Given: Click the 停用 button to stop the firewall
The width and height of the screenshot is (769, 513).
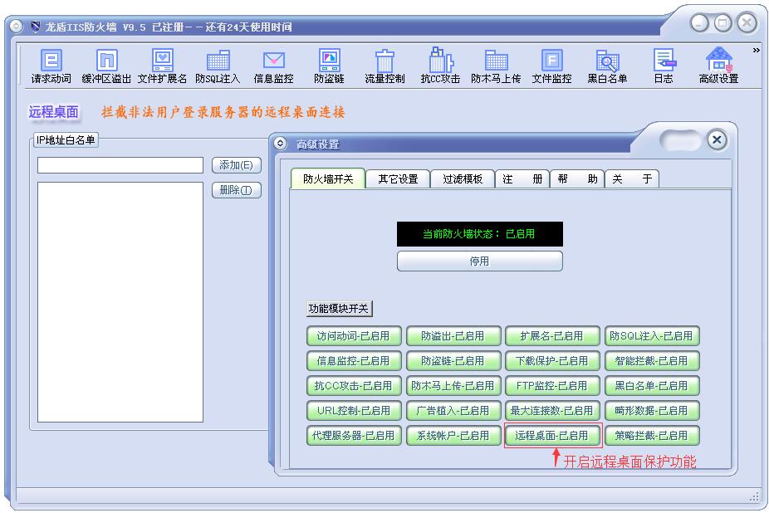Looking at the screenshot, I should (480, 261).
